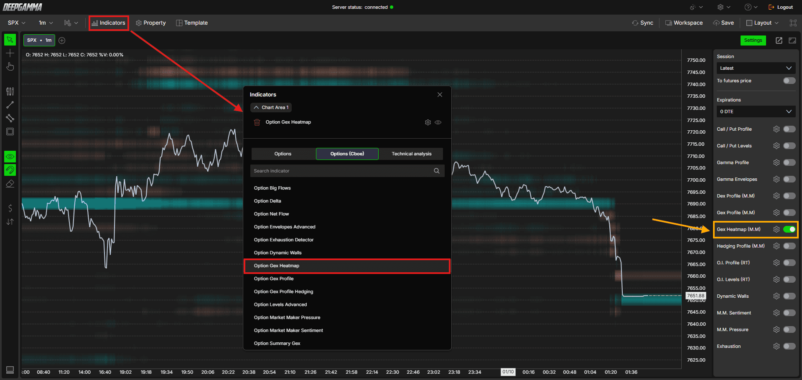Switch to the Options (Cboe) tab
Viewport: 802px width, 380px height.
click(x=347, y=154)
